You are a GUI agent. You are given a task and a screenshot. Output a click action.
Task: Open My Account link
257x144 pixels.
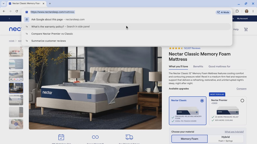[x=242, y=19]
